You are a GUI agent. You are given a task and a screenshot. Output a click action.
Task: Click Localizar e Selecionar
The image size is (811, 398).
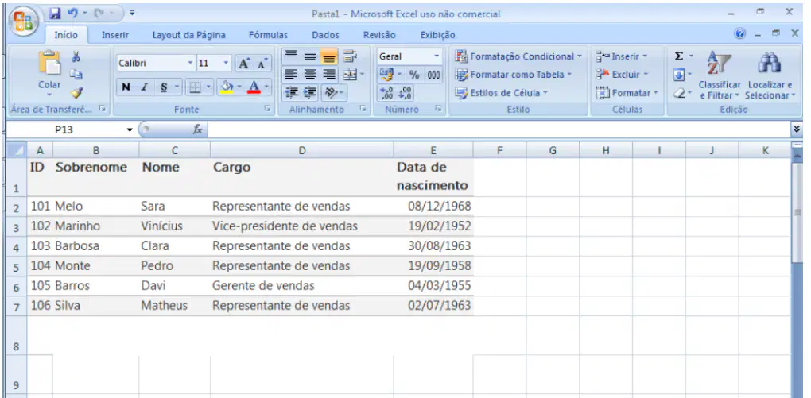click(x=770, y=75)
